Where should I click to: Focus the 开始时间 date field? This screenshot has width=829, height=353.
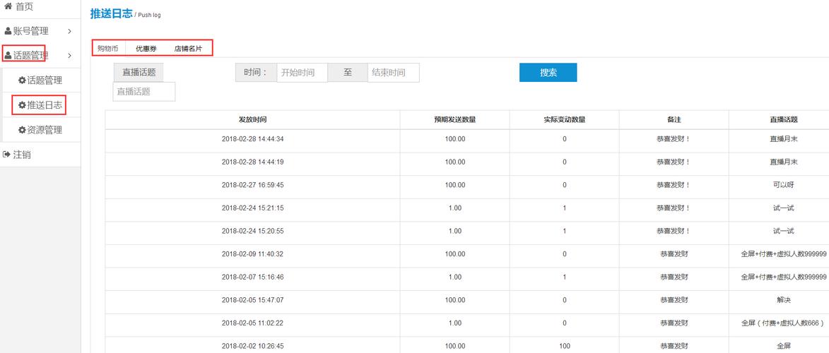coord(302,73)
